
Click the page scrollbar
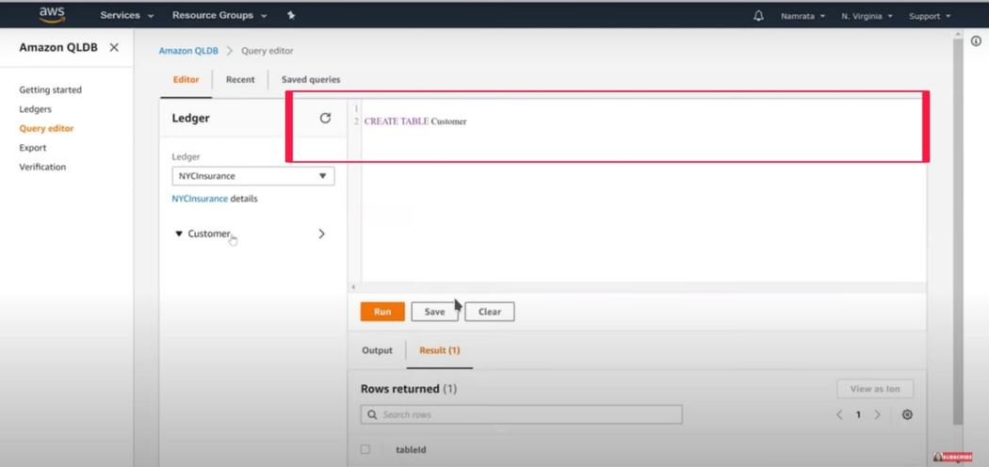tap(958, 230)
